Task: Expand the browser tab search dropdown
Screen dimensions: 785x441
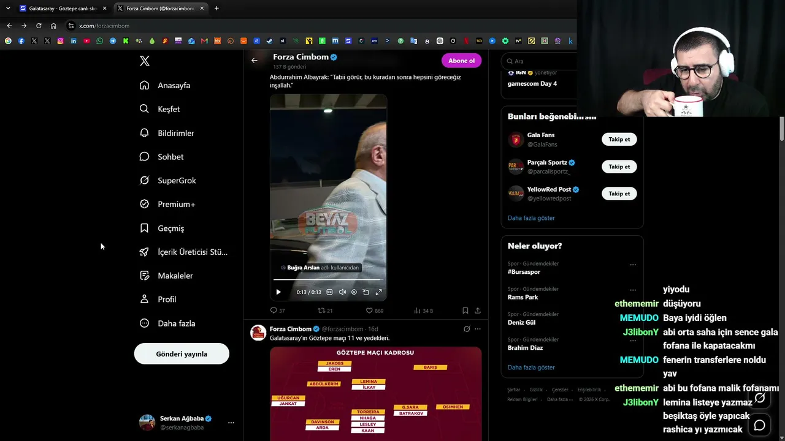Action: pos(8,8)
